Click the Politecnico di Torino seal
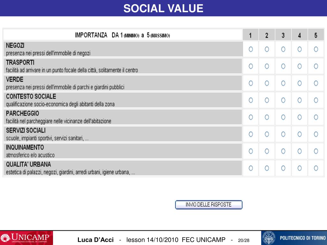Image resolution: width=327 pixels, height=245 pixels. 269,238
